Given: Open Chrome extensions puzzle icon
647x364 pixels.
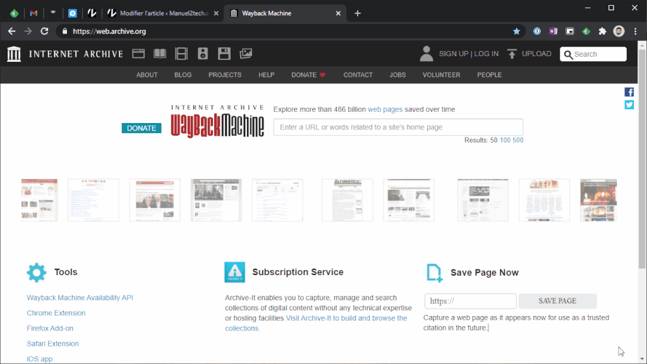Looking at the screenshot, I should tap(602, 32).
